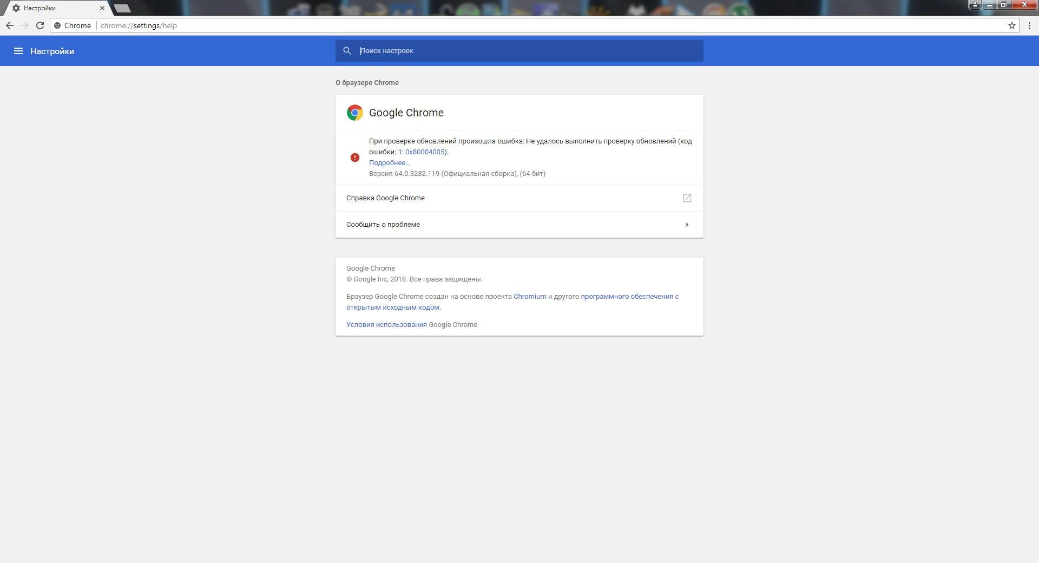Expand arrow for Сообщить о проблеме
Viewport: 1039px width, 563px height.
(x=687, y=225)
